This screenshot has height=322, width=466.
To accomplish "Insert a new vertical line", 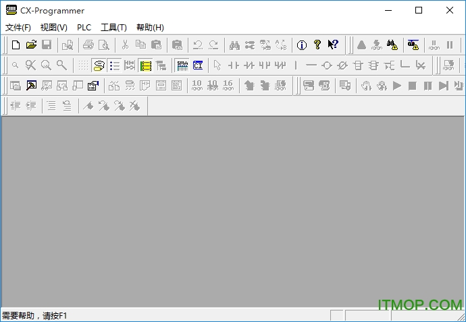I will click(296, 65).
